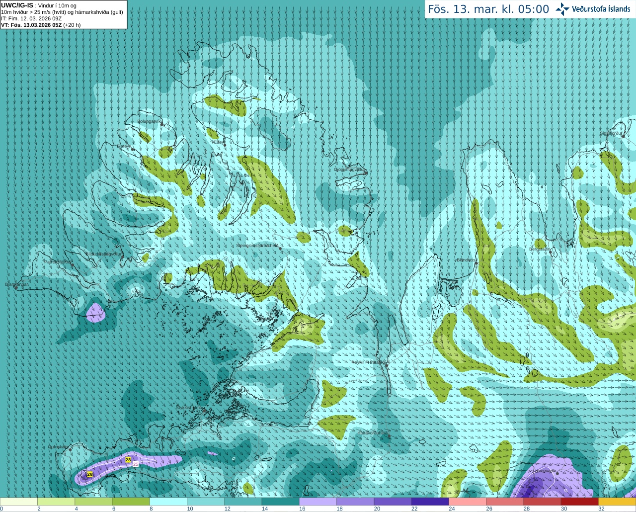The height and width of the screenshot is (512, 636).
Task: Select the 16–18 light lavender legend swatch
Action: coord(318,502)
